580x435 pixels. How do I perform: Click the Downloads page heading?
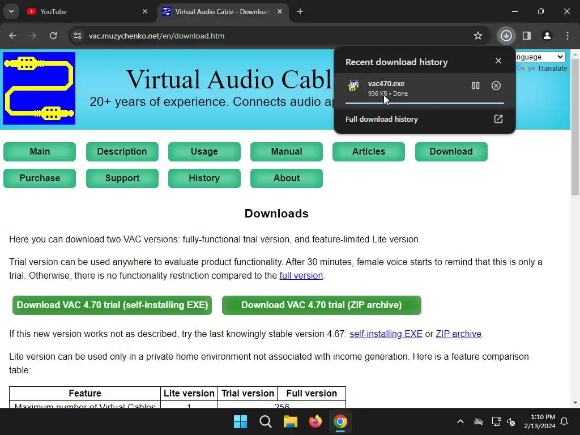coord(276,214)
